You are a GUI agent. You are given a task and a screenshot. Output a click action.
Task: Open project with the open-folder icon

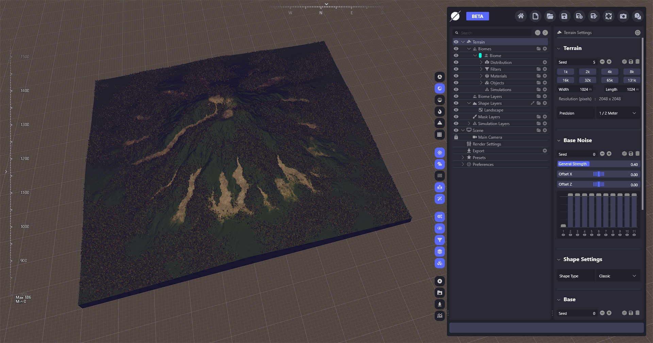(550, 16)
